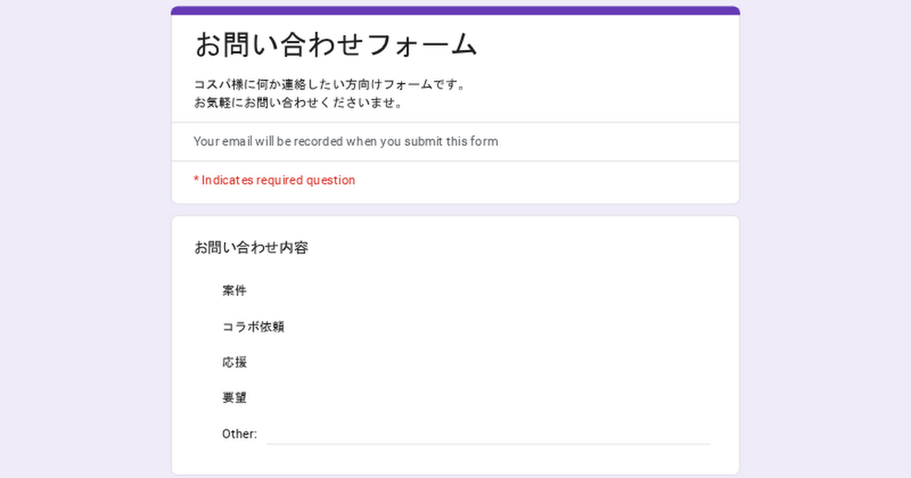Click the purple accent bar atop form
This screenshot has width=911, height=478.
[x=455, y=10]
